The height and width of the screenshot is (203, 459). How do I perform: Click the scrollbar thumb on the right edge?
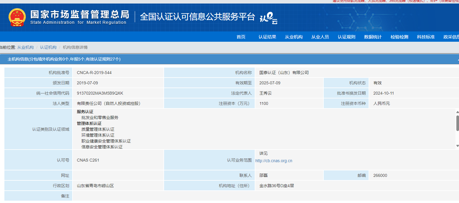pos(457,123)
